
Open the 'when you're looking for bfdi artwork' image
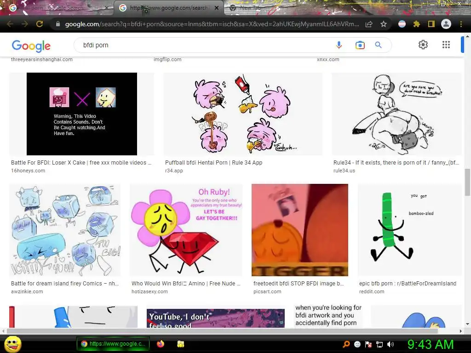(x=328, y=316)
